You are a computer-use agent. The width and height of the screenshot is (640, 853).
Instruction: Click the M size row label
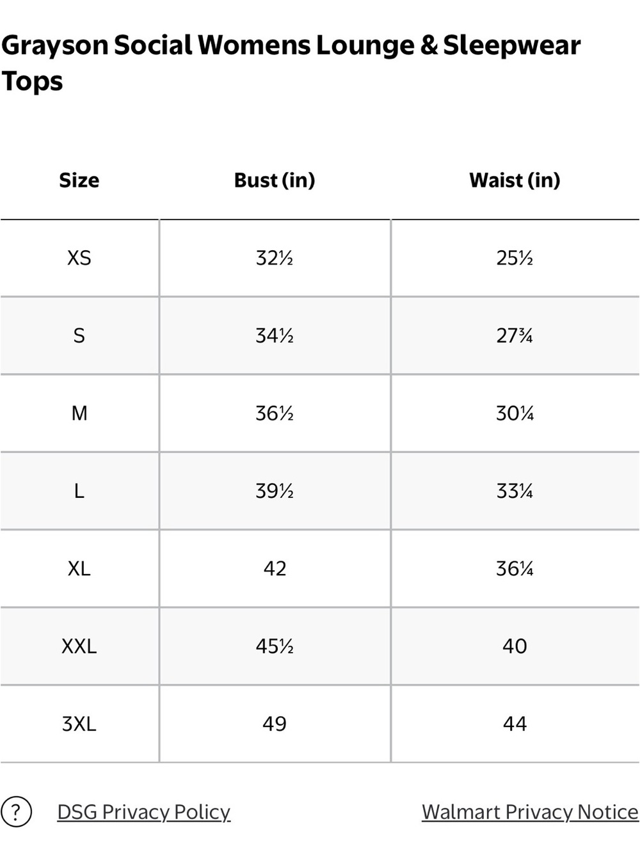click(79, 413)
